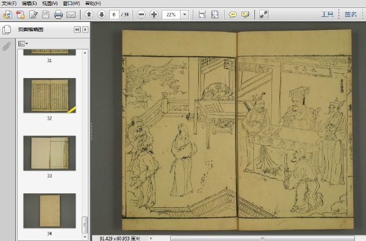366x241 pixels.
Task: Click page label 33 under thumbnail
Action: (49, 176)
